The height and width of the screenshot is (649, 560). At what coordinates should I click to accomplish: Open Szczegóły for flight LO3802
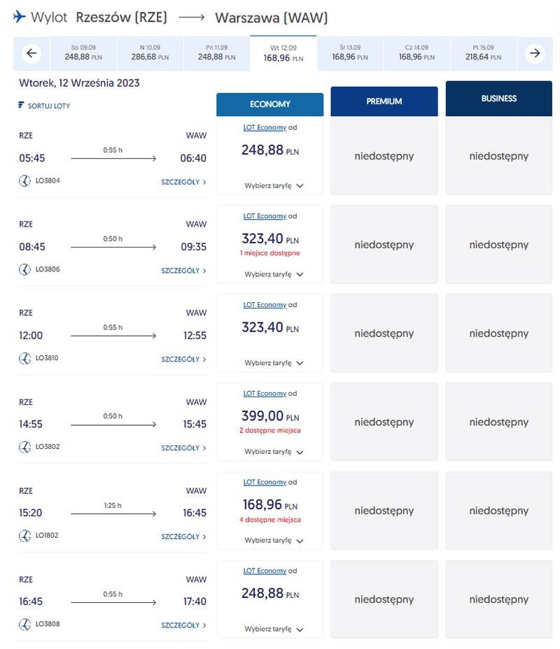(183, 448)
